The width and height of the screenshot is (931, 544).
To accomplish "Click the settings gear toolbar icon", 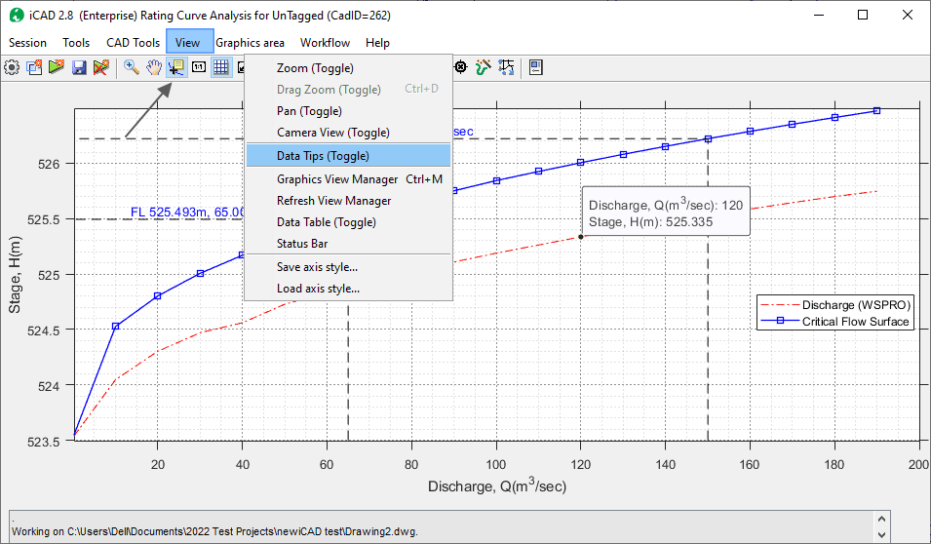I will click(12, 67).
